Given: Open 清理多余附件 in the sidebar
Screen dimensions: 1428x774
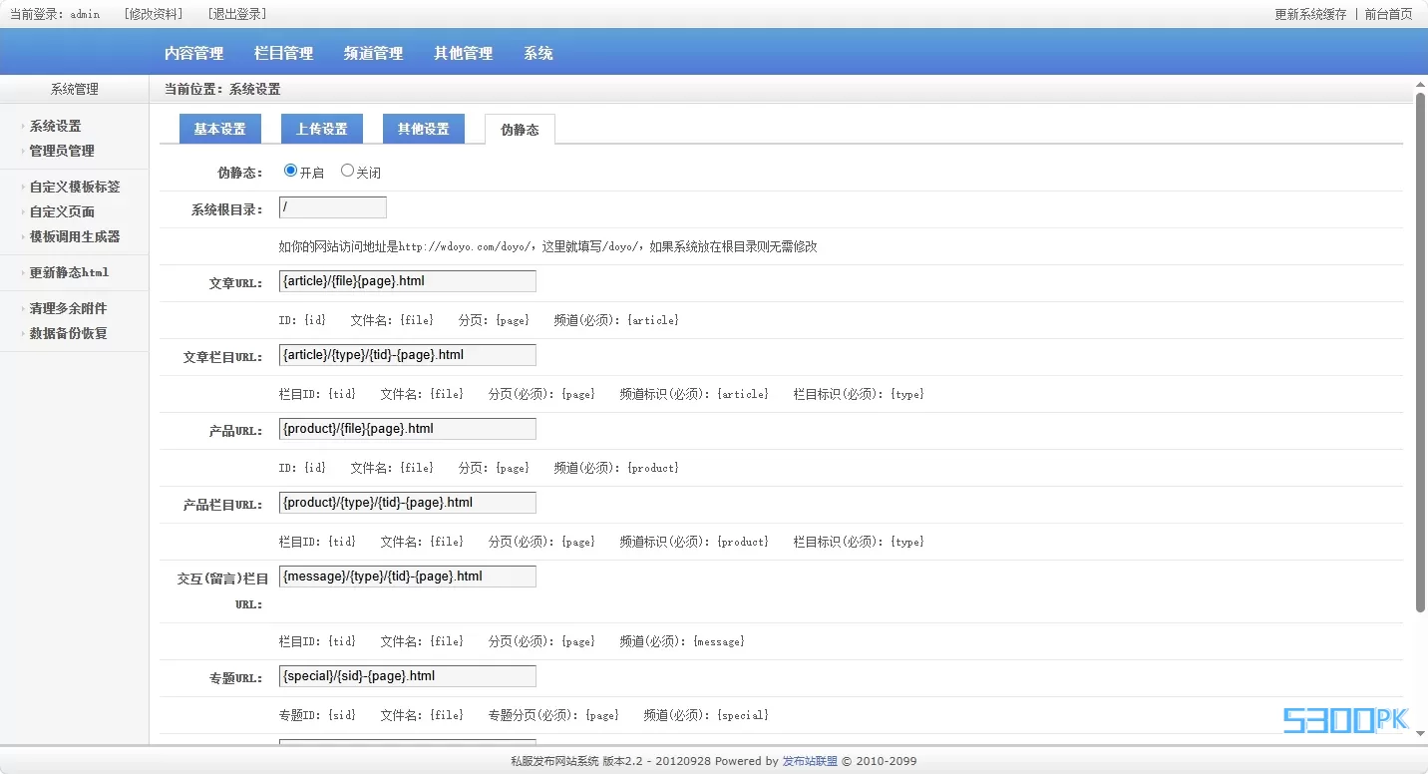Looking at the screenshot, I should [68, 308].
